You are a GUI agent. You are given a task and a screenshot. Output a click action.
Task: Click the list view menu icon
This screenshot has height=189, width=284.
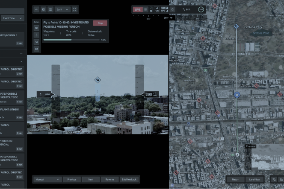50,9
